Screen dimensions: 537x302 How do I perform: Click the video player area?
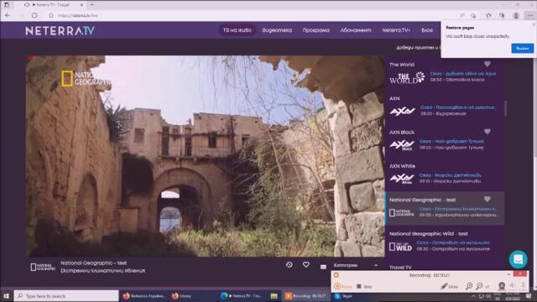coord(206,156)
